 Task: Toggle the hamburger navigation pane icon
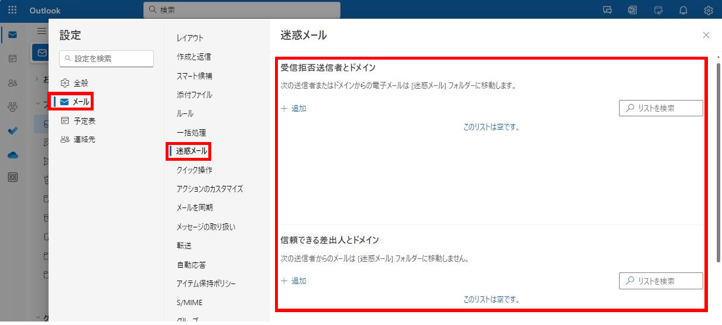pos(42,31)
